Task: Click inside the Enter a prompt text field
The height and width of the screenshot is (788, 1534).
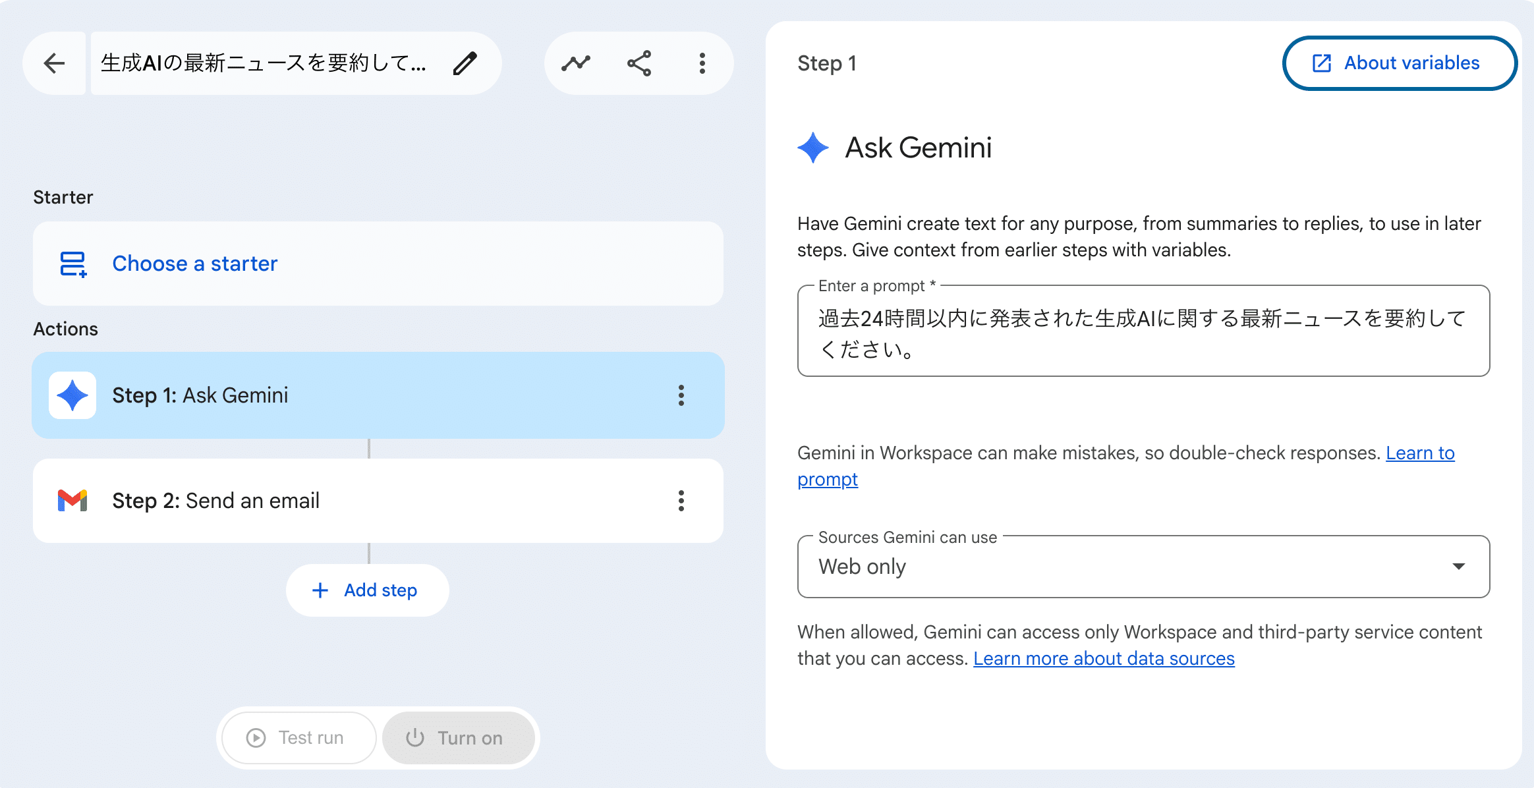Action: [x=1143, y=333]
